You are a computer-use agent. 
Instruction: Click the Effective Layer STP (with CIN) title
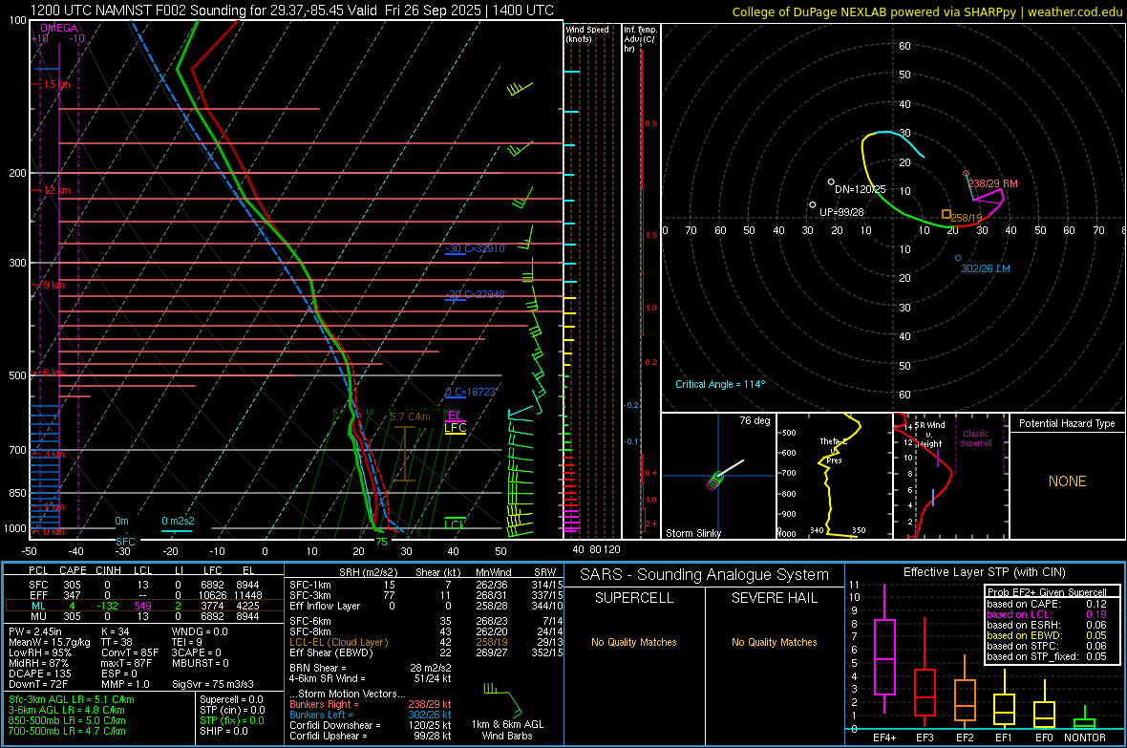tap(984, 572)
